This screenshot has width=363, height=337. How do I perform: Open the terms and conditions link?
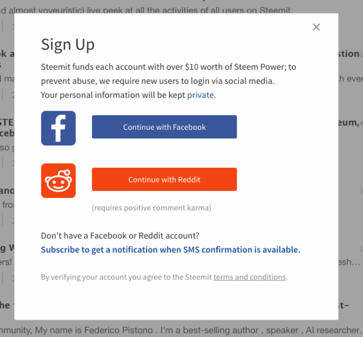250,277
